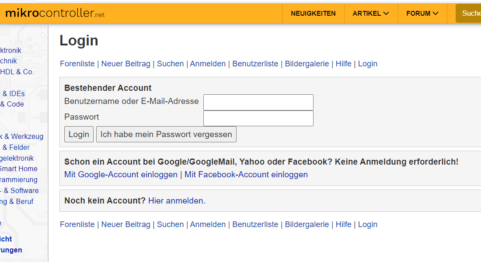
Task: Open Hilfe in bottom navigation links
Action: point(343,224)
